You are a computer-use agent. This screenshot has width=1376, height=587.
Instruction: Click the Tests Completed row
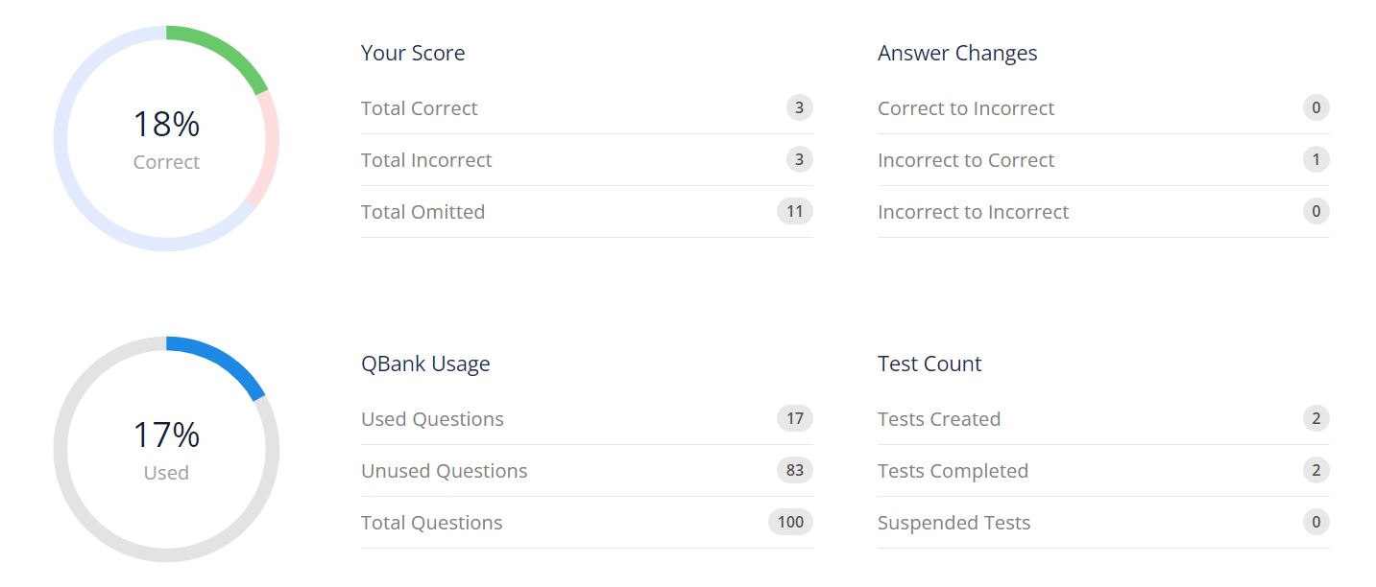pyautogui.click(x=1102, y=470)
